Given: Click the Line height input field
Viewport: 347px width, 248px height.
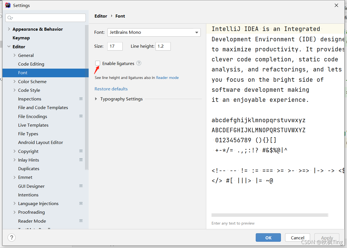Looking at the screenshot, I should point(163,46).
